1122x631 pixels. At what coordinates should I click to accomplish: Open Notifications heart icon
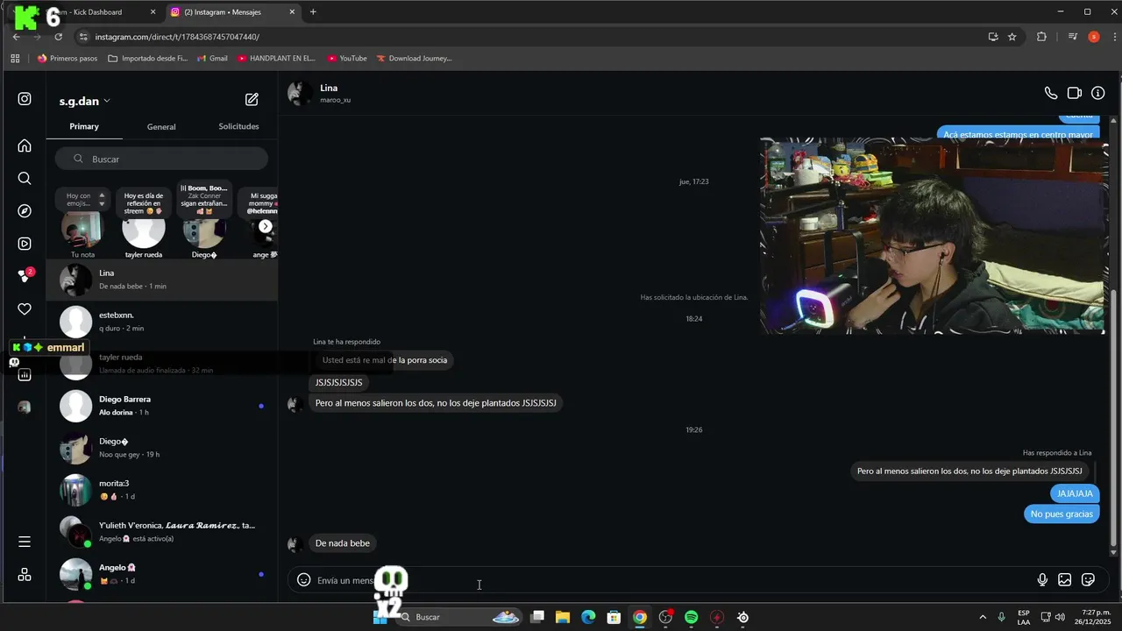[x=25, y=309]
